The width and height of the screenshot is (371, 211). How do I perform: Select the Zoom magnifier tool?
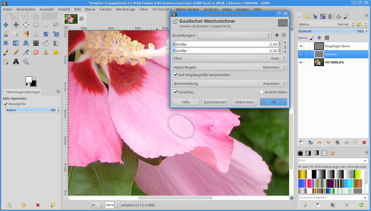tap(26, 62)
